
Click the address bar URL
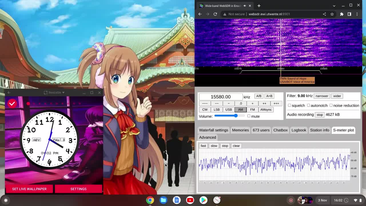point(269,14)
